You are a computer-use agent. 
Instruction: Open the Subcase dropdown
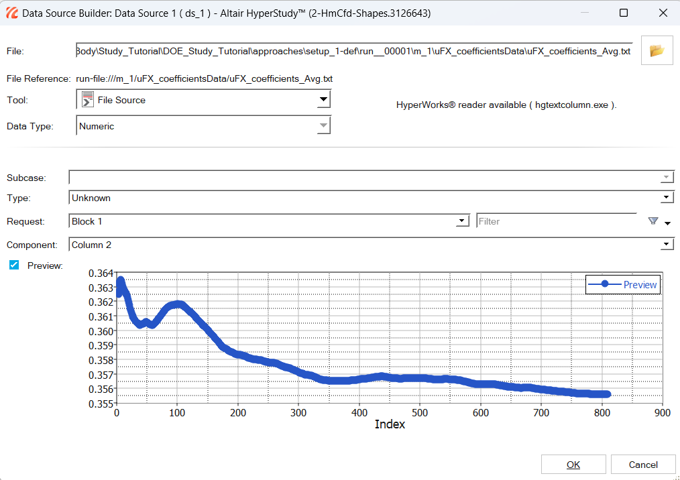tap(666, 178)
